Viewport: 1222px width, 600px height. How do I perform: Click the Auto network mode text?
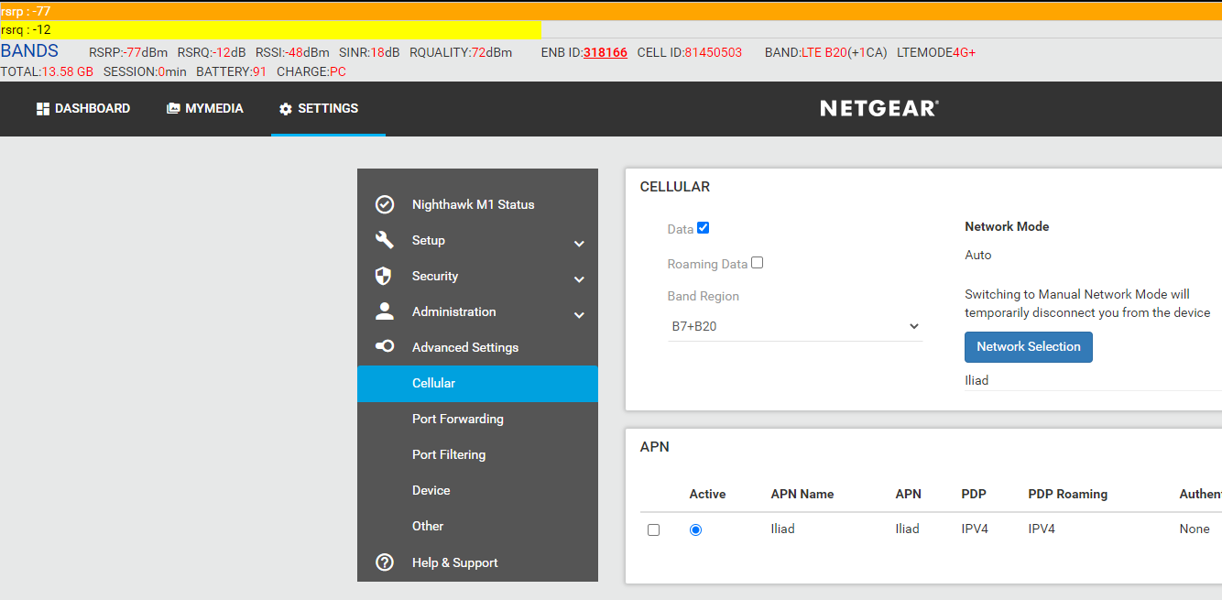tap(978, 255)
